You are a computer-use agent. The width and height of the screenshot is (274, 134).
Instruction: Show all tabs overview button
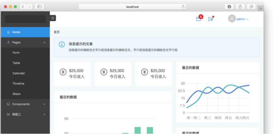[251, 7]
